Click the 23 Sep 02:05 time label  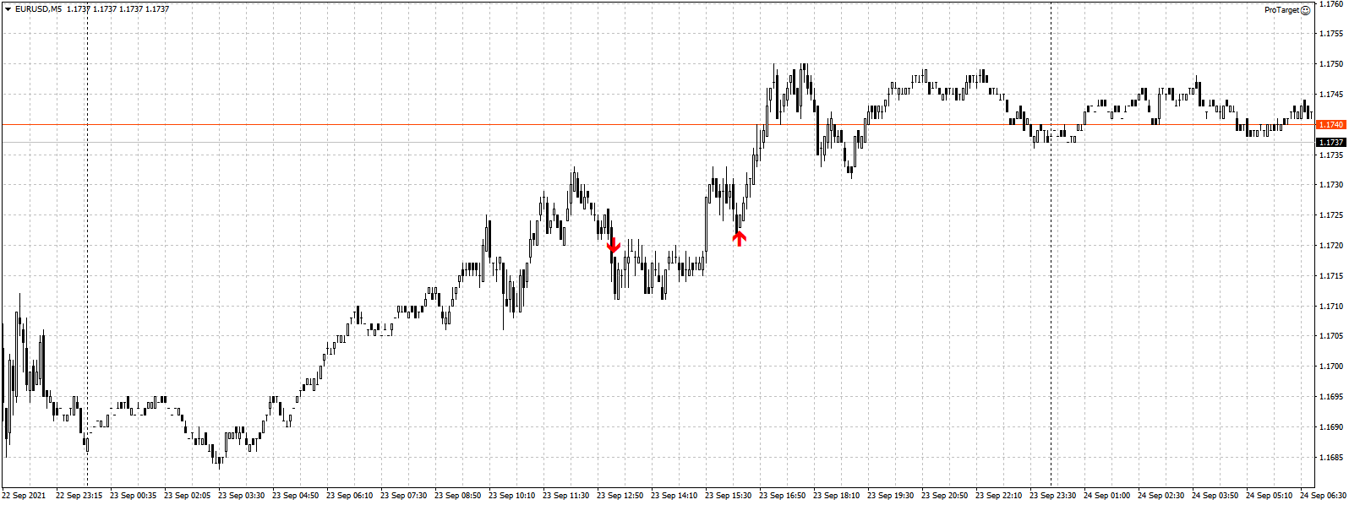click(187, 496)
